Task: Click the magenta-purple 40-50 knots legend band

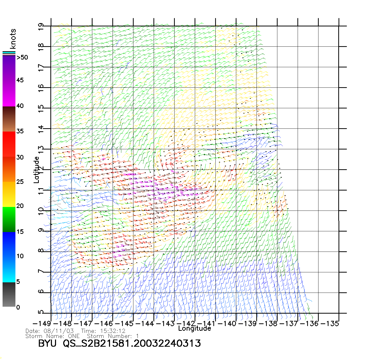Action: tap(9, 81)
